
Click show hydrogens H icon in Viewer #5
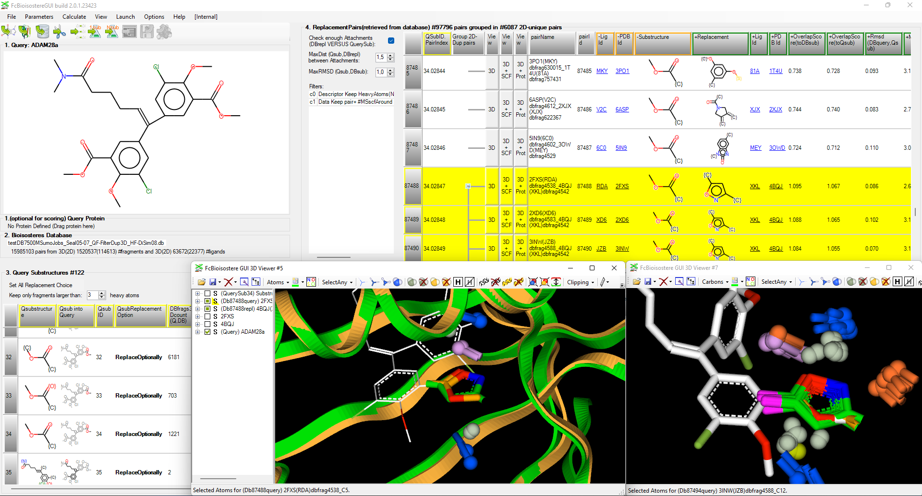(458, 282)
